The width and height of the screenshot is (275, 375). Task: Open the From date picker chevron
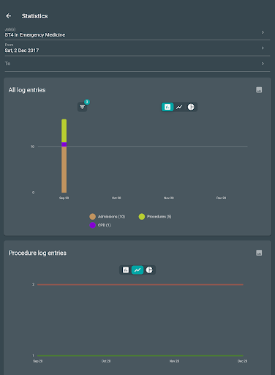(x=263, y=48)
